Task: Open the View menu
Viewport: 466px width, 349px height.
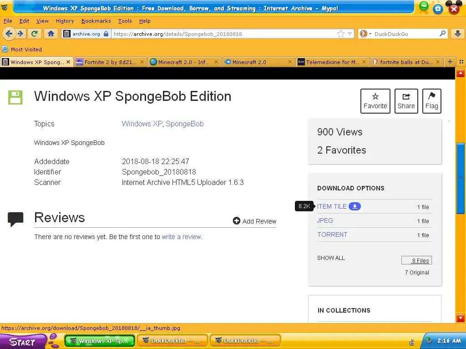Action: click(x=42, y=21)
